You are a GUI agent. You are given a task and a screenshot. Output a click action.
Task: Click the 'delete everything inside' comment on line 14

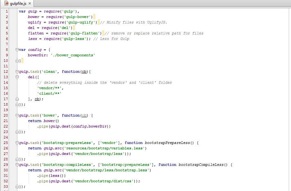104,83
